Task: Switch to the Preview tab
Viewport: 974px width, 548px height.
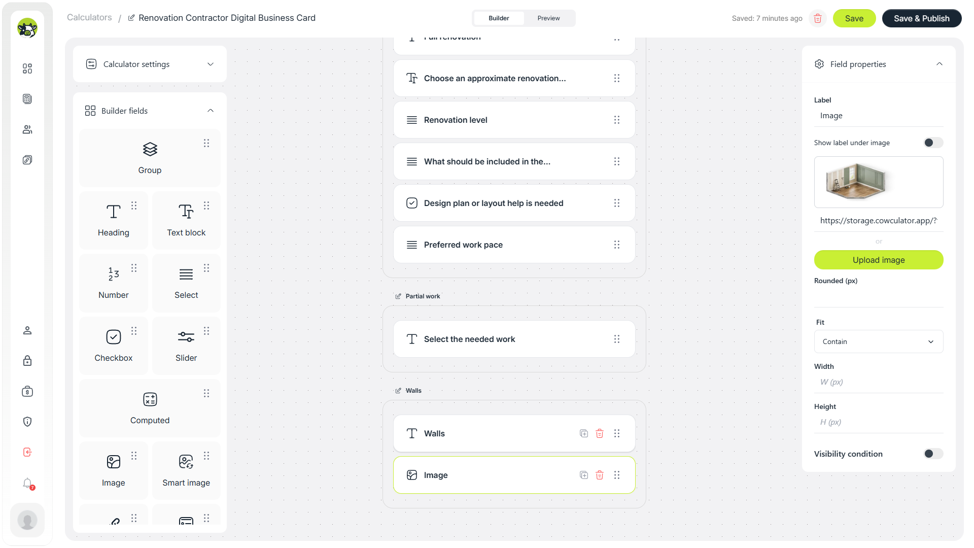Action: (548, 18)
